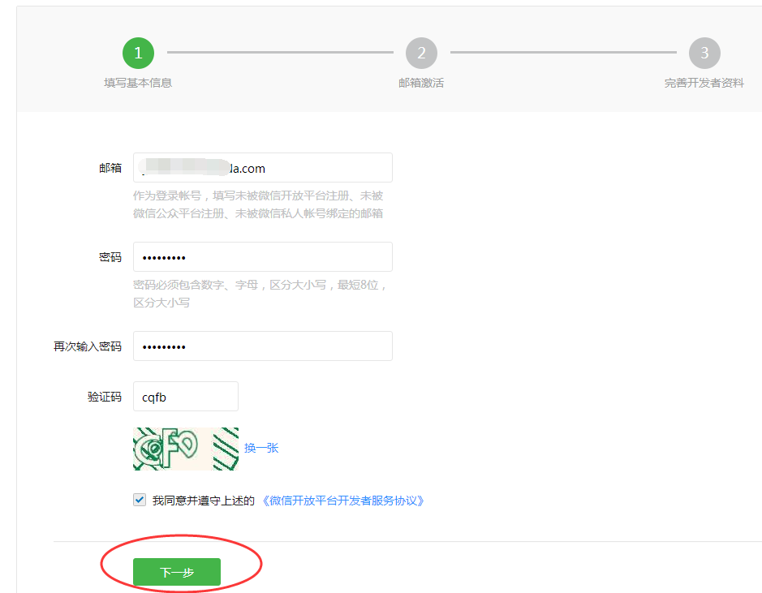The height and width of the screenshot is (593, 762).
Task: Select the 完善开发者资料 step label
Action: 704,83
